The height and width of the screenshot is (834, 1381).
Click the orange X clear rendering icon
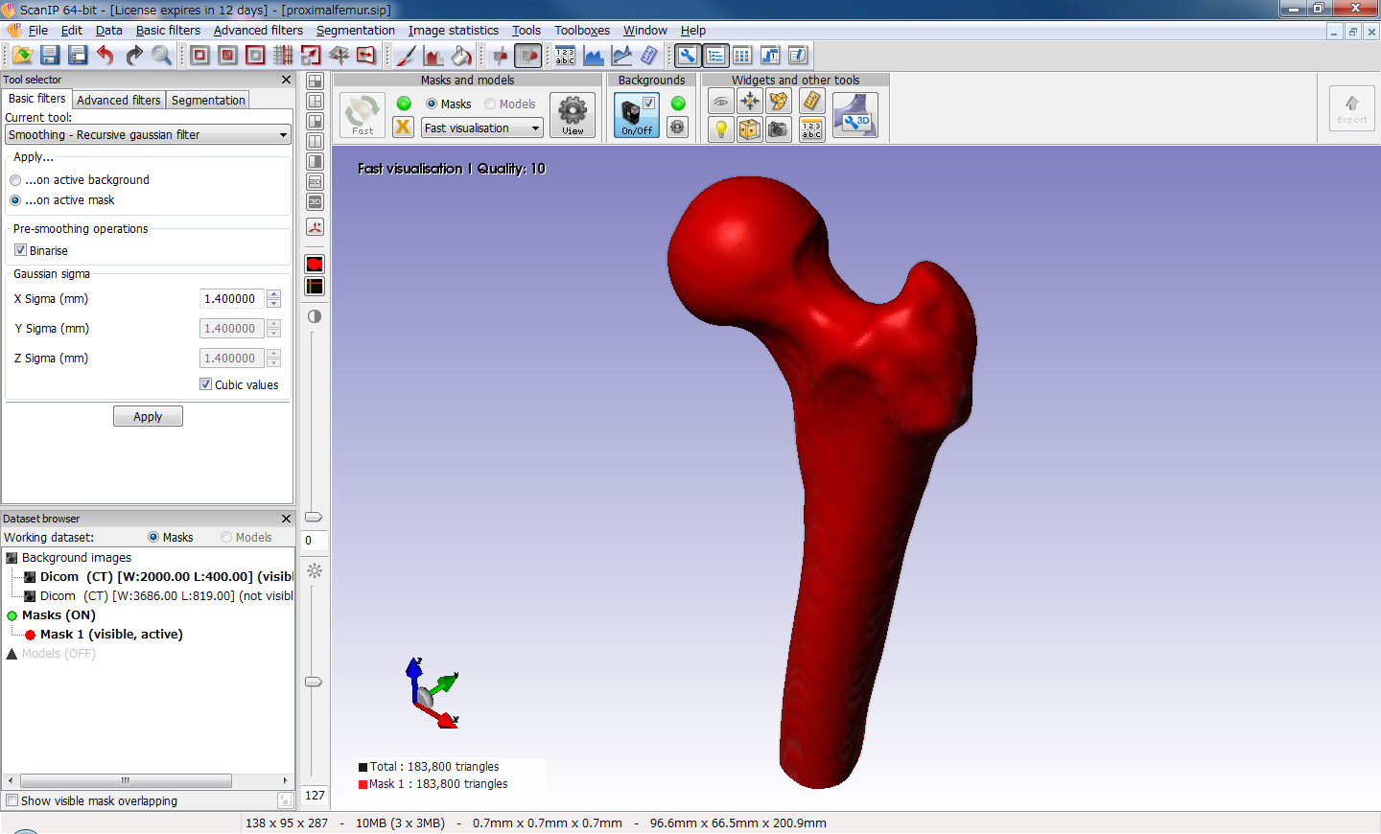pyautogui.click(x=403, y=127)
